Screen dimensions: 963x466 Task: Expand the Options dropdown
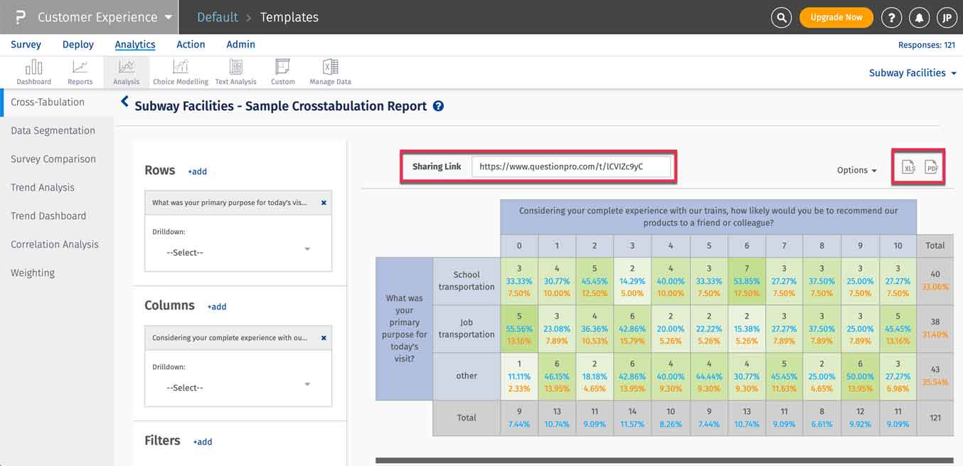(856, 170)
